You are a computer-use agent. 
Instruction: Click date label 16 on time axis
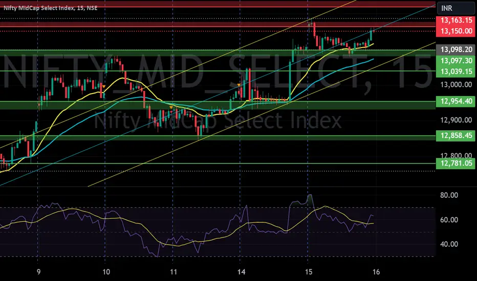point(376,272)
